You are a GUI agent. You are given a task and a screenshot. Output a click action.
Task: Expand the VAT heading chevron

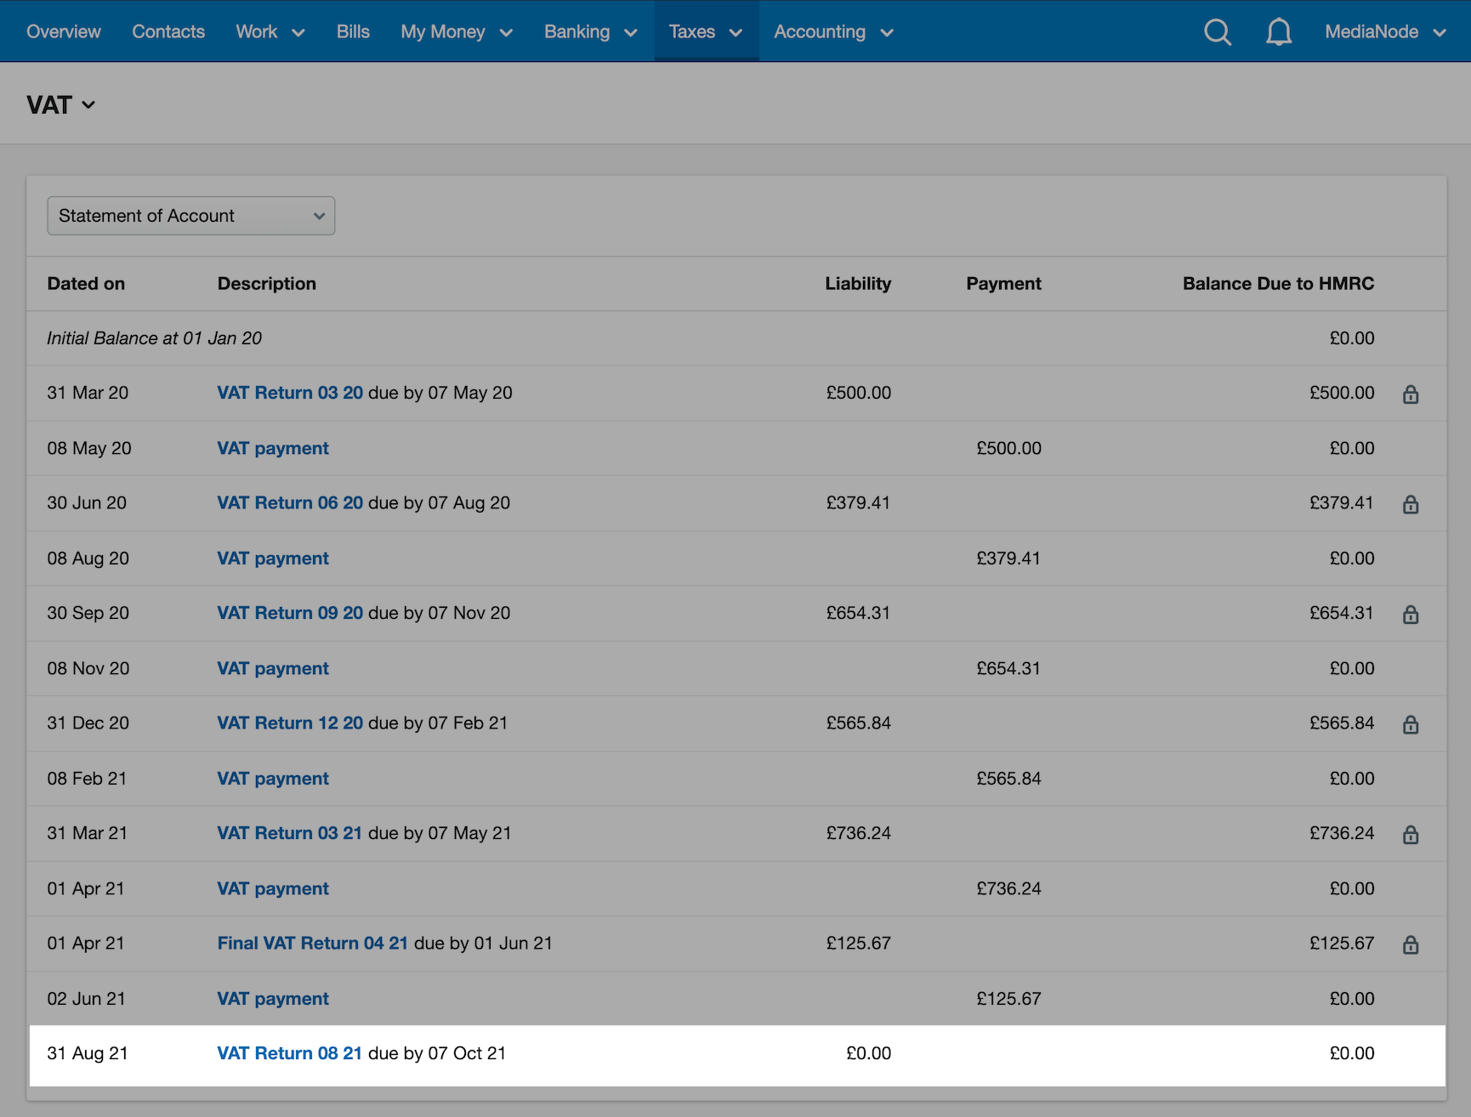(89, 105)
